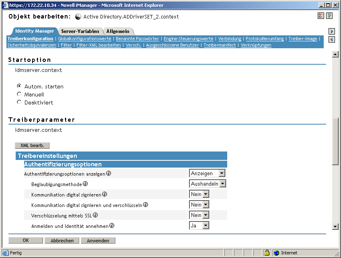Open the Globalkonfigurationswerte link

(x=84, y=39)
